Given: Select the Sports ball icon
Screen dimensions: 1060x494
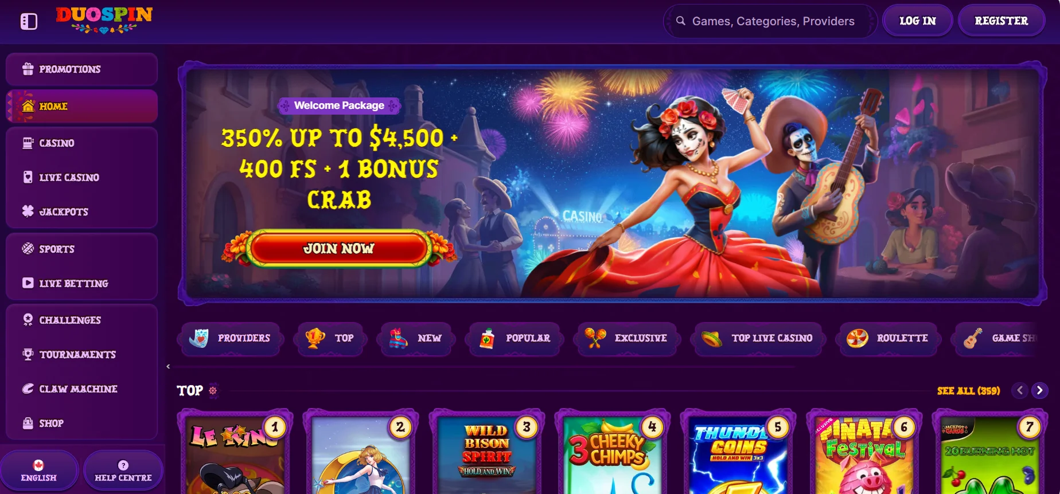Looking at the screenshot, I should pyautogui.click(x=28, y=249).
